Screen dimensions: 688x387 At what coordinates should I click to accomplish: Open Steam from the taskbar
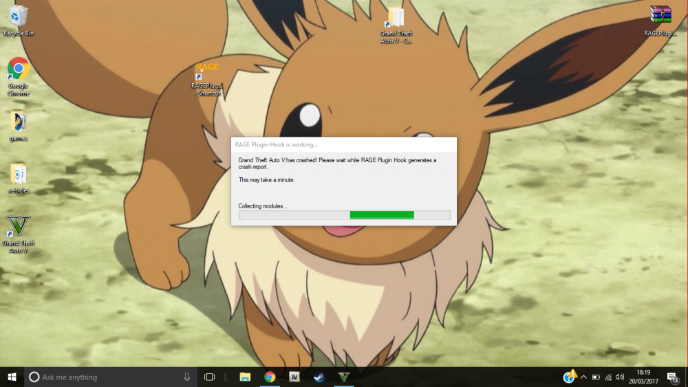click(319, 377)
